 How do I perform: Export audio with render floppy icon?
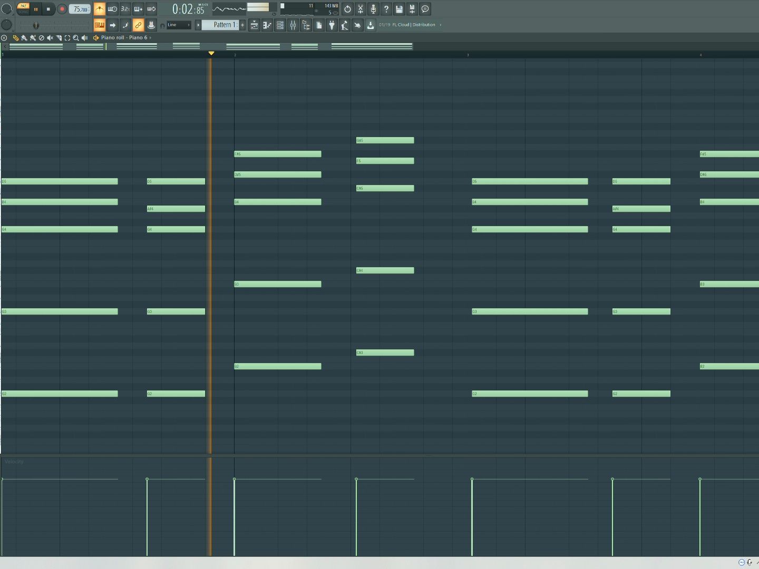click(412, 9)
